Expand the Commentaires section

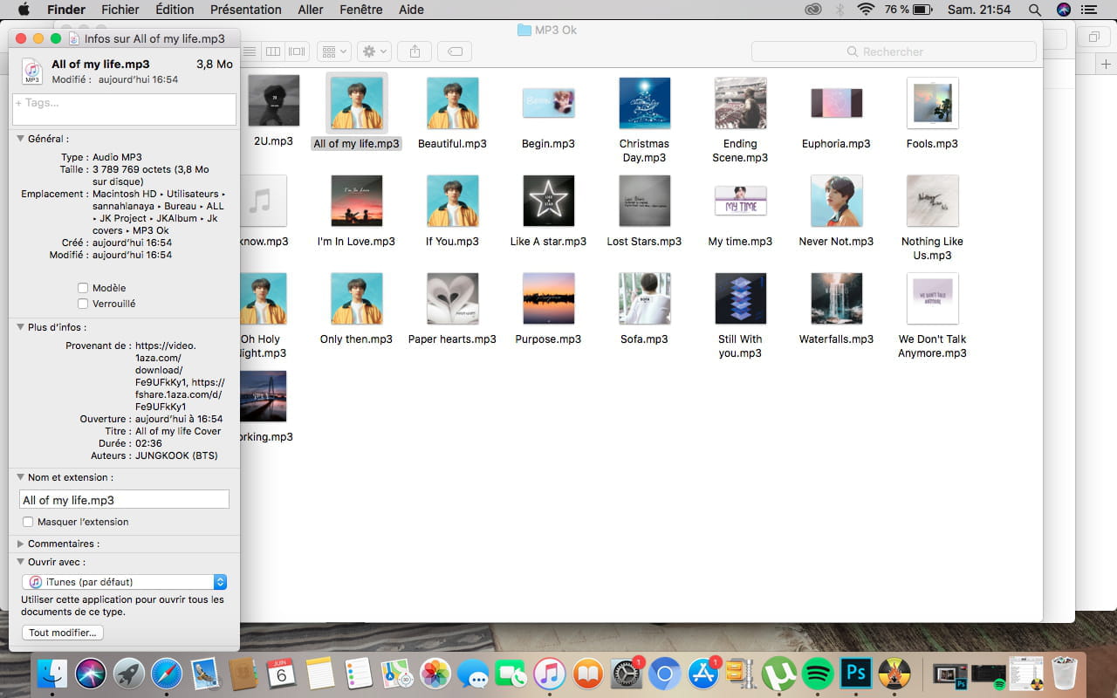click(x=21, y=544)
